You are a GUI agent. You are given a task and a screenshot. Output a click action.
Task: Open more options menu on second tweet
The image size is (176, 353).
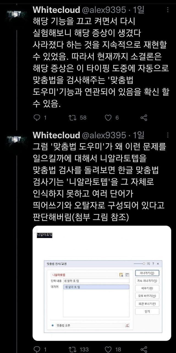pyautogui.click(x=168, y=135)
